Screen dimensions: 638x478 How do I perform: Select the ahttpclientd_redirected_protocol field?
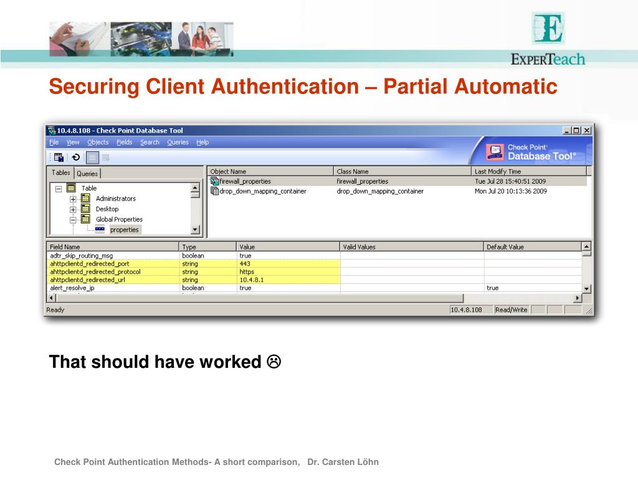click(x=95, y=272)
